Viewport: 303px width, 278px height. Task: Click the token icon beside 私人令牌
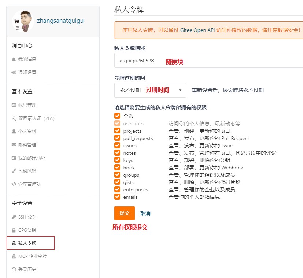click(14, 243)
